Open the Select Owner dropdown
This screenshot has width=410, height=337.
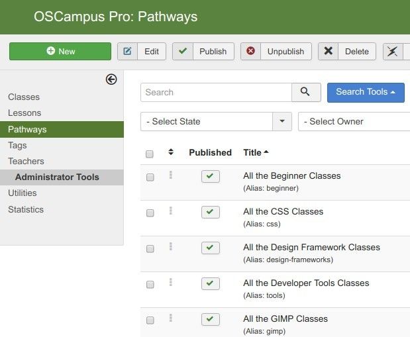coord(354,121)
